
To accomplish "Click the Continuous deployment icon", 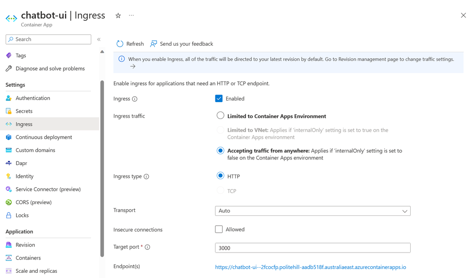I will point(8,137).
